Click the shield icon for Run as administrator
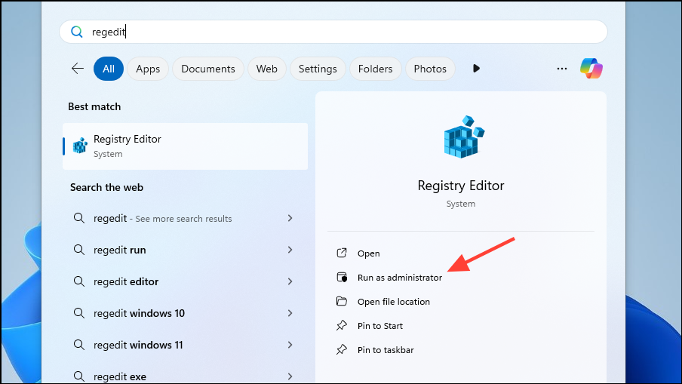The width and height of the screenshot is (682, 384). coord(342,277)
